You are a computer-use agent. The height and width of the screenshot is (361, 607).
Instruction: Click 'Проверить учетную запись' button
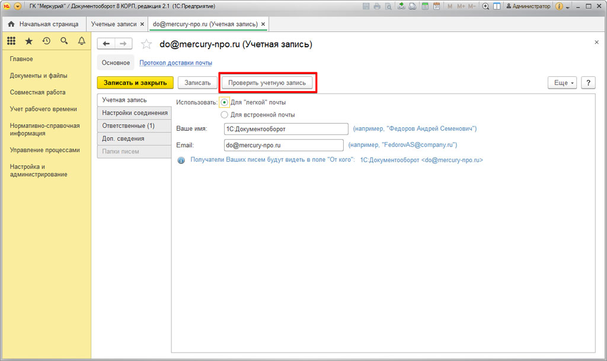pos(267,83)
